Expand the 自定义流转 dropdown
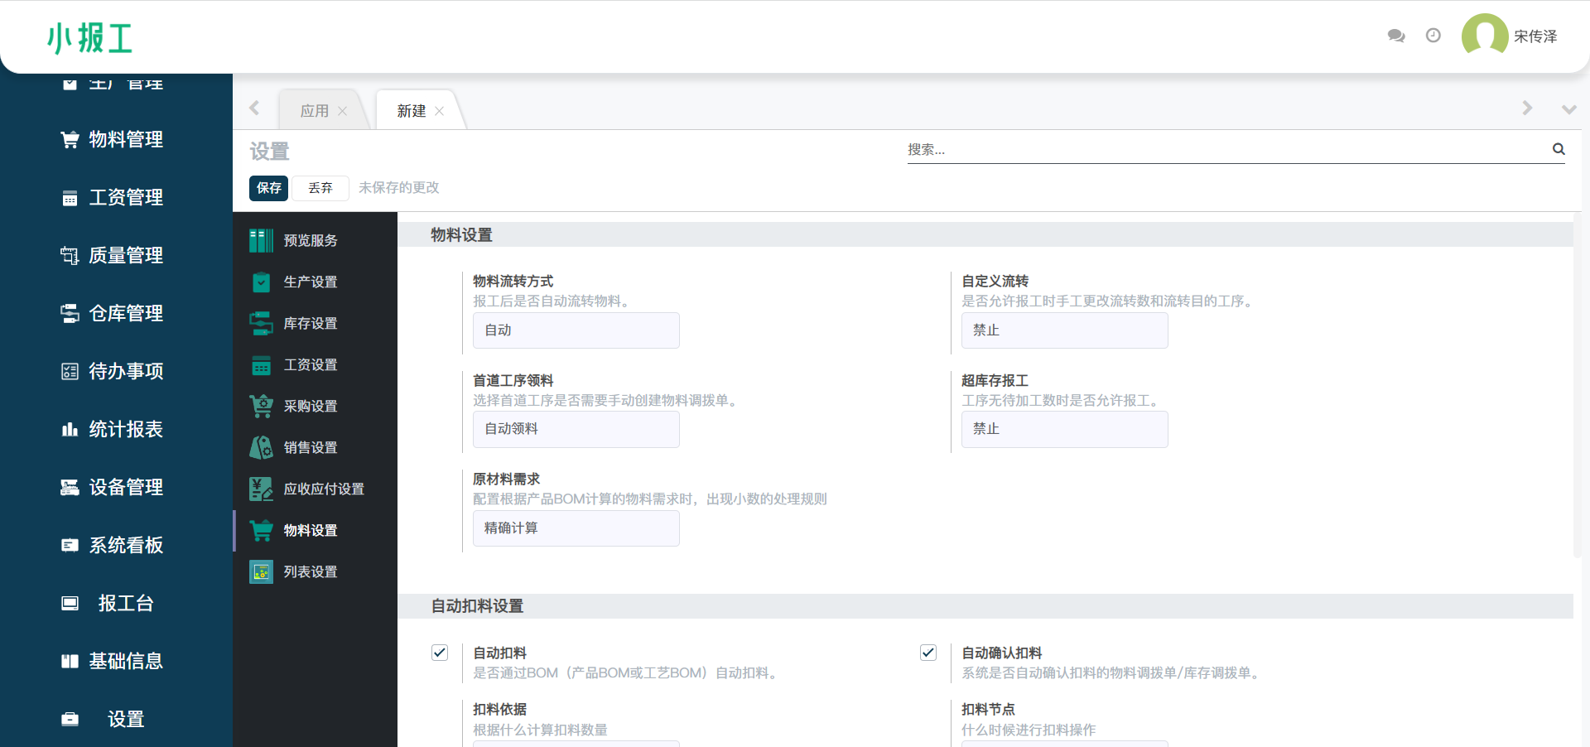This screenshot has height=747, width=1590. tap(1064, 330)
